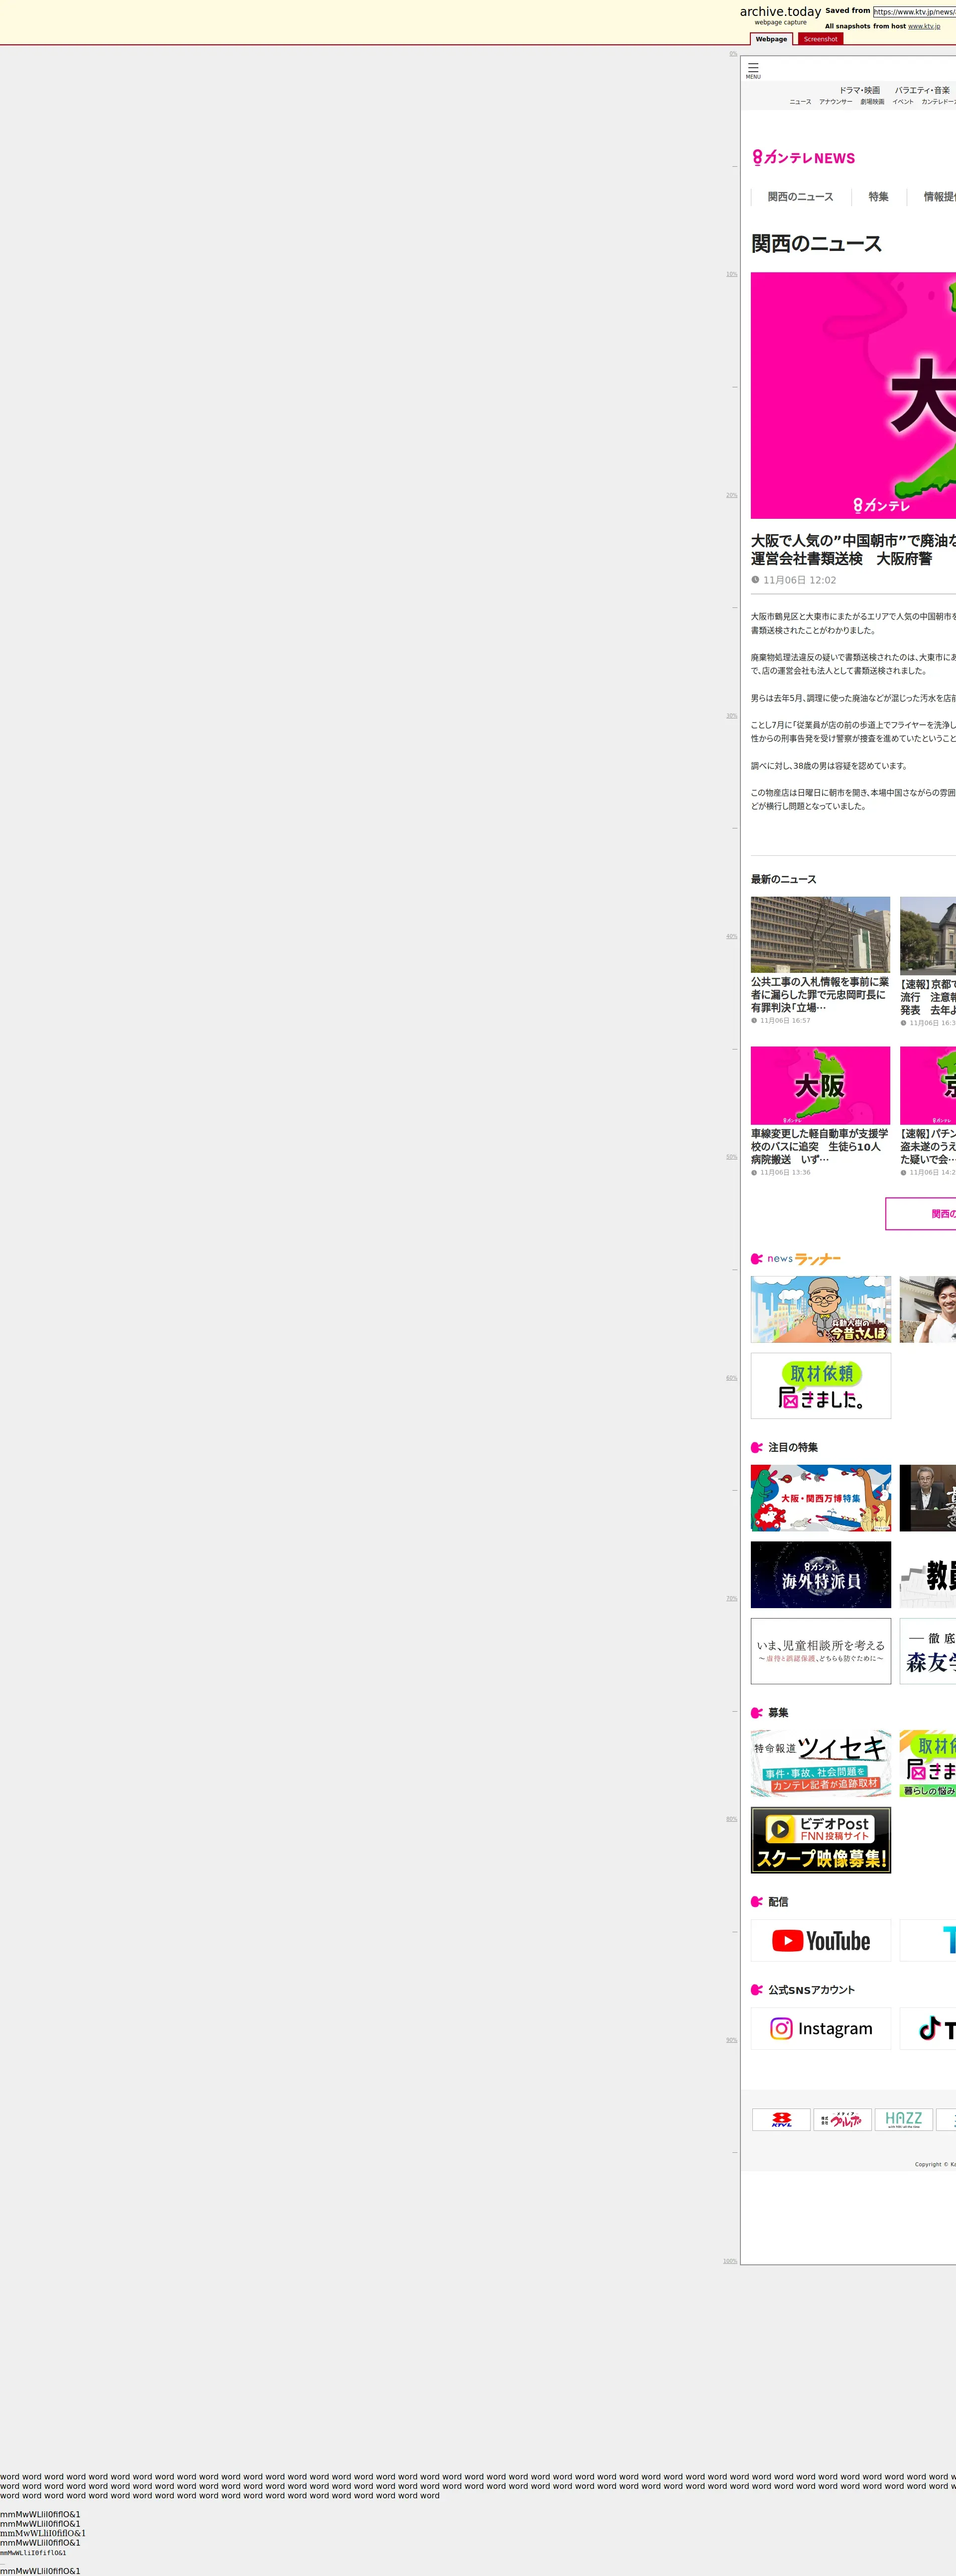This screenshot has height=2576, width=956.
Task: Open 関西のニュース navigation item
Action: [x=800, y=197]
